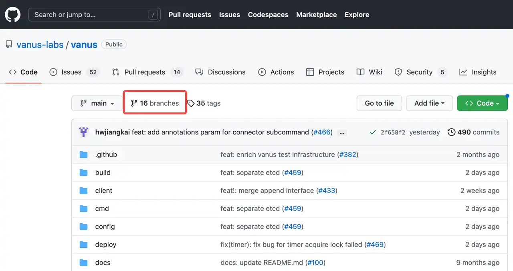The height and width of the screenshot is (271, 513).
Task: Click the green commit status checkmark
Action: [373, 132]
